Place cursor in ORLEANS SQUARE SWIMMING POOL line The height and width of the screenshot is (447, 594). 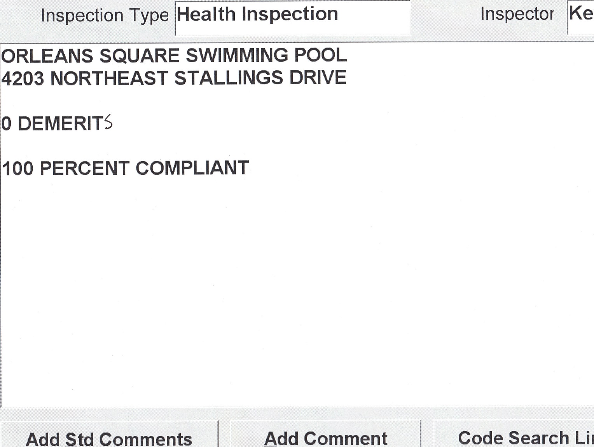point(174,56)
